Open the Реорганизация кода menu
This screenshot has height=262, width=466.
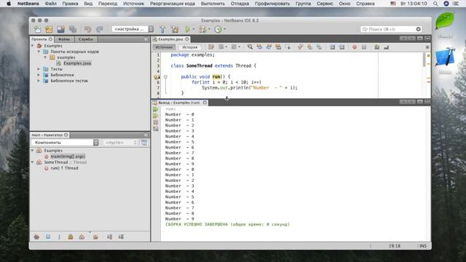tap(173, 4)
